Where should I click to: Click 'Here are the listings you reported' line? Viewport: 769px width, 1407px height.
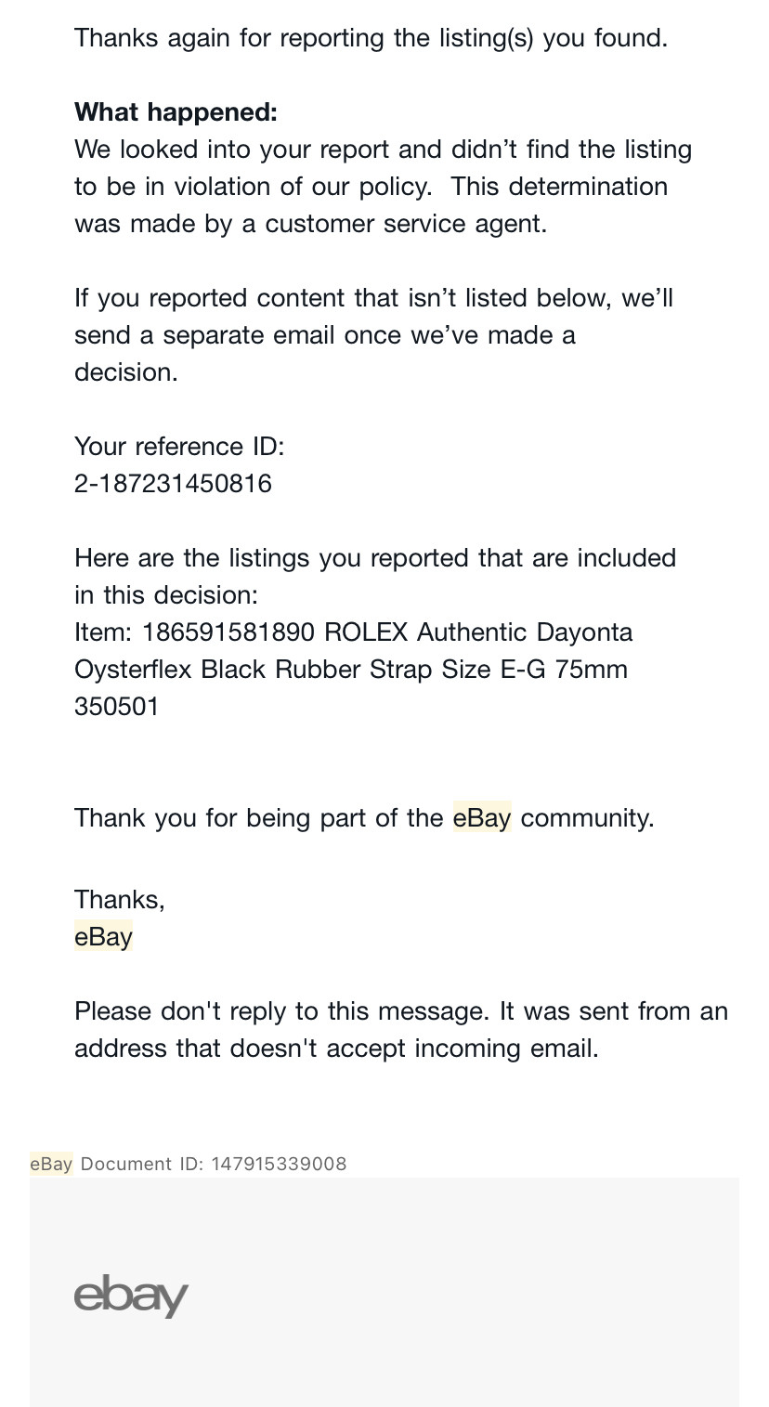pyautogui.click(x=375, y=558)
